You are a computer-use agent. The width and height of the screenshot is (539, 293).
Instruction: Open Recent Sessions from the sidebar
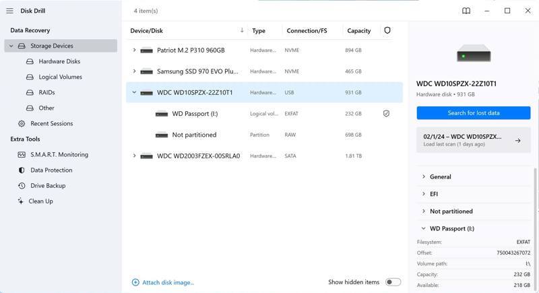(52, 123)
